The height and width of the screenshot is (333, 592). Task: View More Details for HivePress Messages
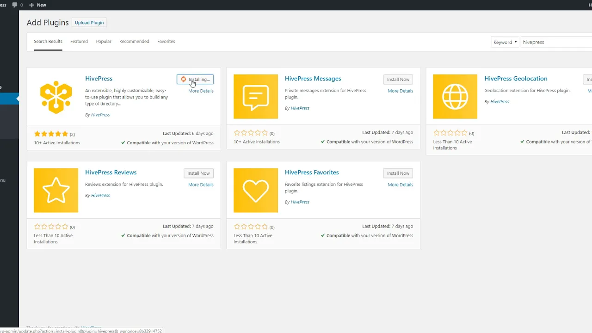pyautogui.click(x=401, y=91)
